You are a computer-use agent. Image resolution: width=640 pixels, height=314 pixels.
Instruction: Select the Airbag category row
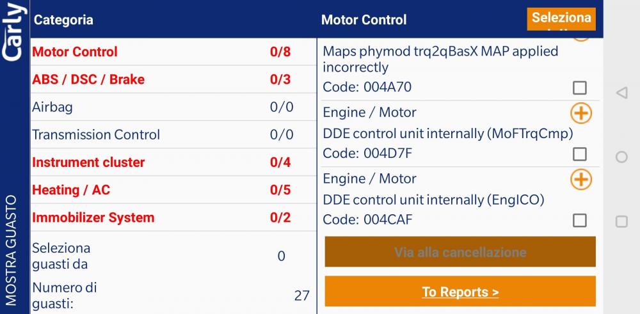pos(173,107)
